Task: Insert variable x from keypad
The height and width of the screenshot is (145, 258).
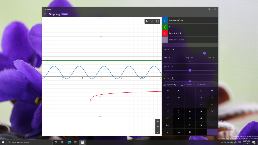Action: 201,98
